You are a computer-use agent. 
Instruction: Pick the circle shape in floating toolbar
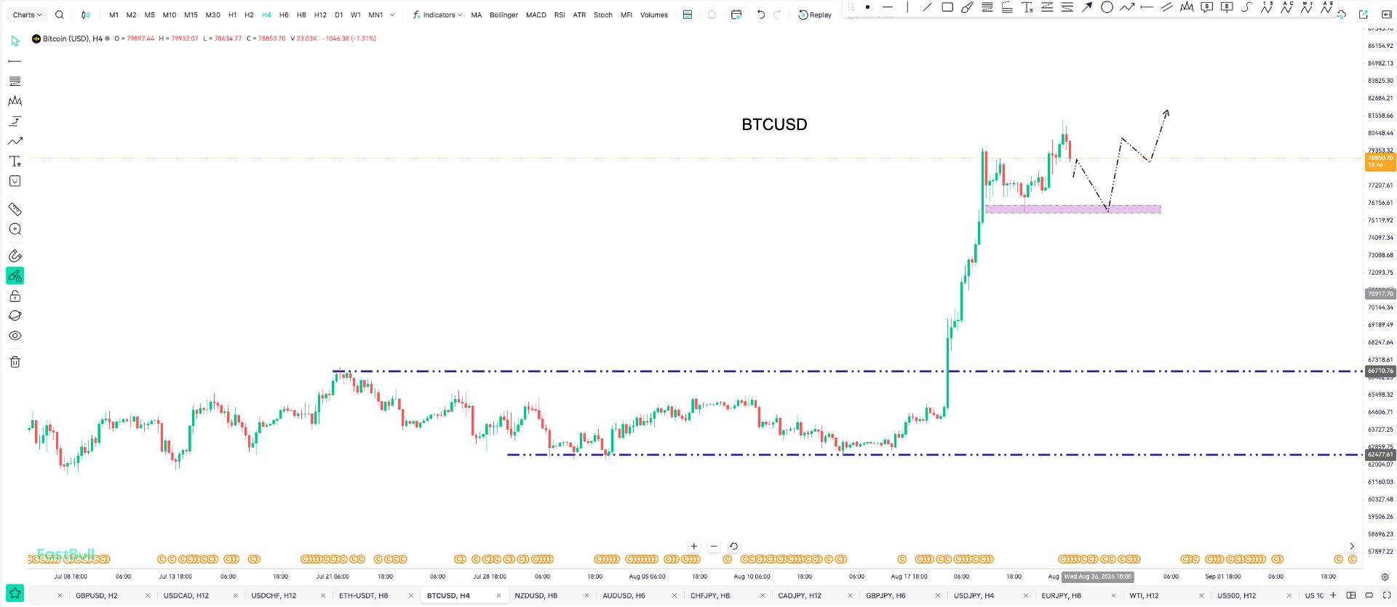pyautogui.click(x=1107, y=7)
